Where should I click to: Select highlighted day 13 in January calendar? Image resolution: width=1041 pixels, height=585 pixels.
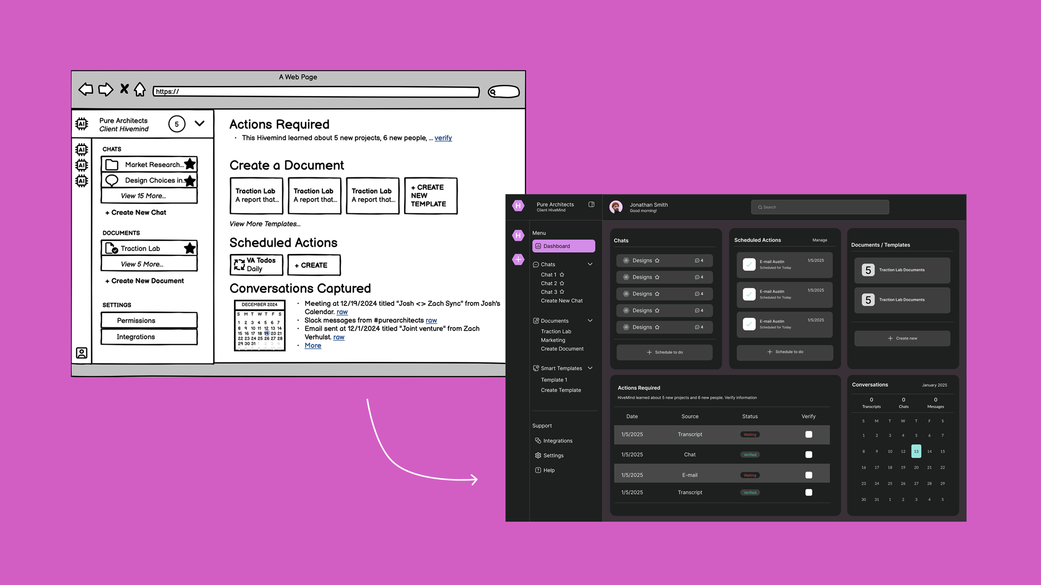[916, 451]
